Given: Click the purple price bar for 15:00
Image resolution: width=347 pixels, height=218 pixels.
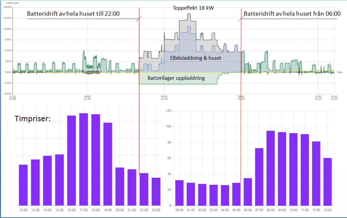Looking at the screenshot, I should [59, 180].
